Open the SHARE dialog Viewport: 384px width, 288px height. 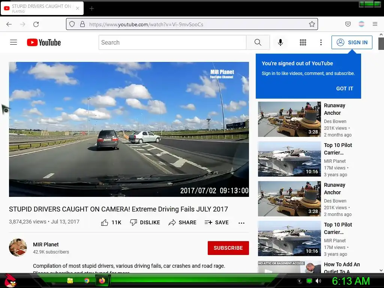coord(183,222)
